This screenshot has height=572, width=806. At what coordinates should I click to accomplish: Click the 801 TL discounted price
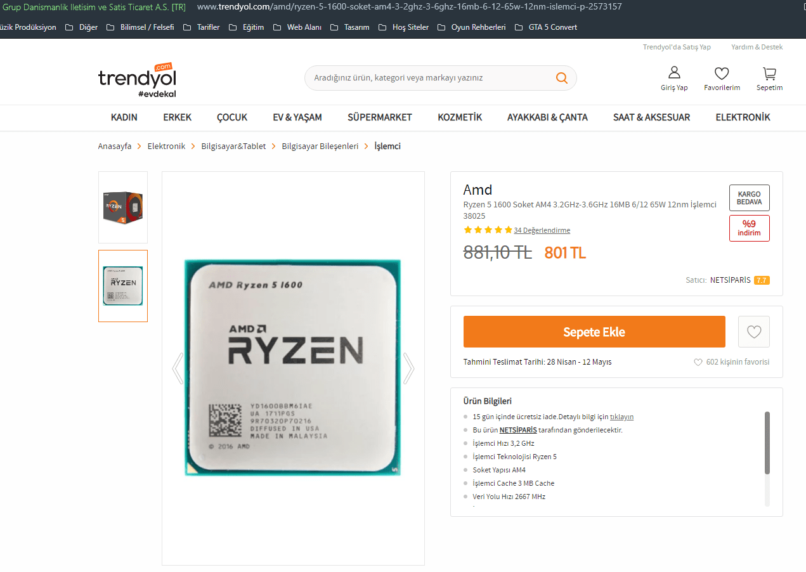(x=565, y=253)
